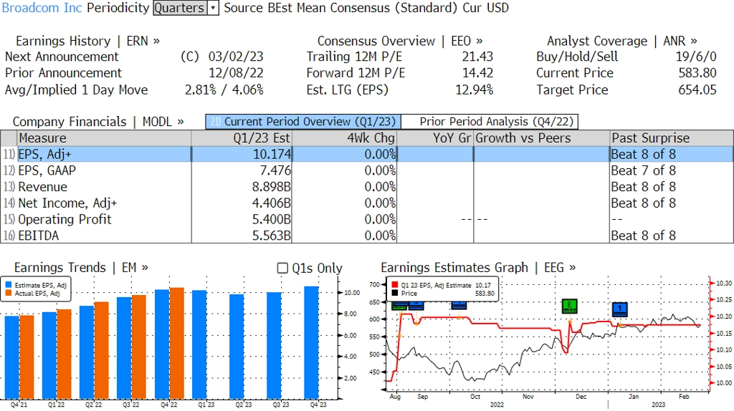The image size is (734, 411).
Task: Click the Buy/Hold/Sell value 19/6/0
Action: point(696,57)
